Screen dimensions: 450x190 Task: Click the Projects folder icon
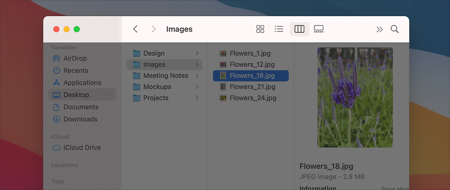pos(137,98)
